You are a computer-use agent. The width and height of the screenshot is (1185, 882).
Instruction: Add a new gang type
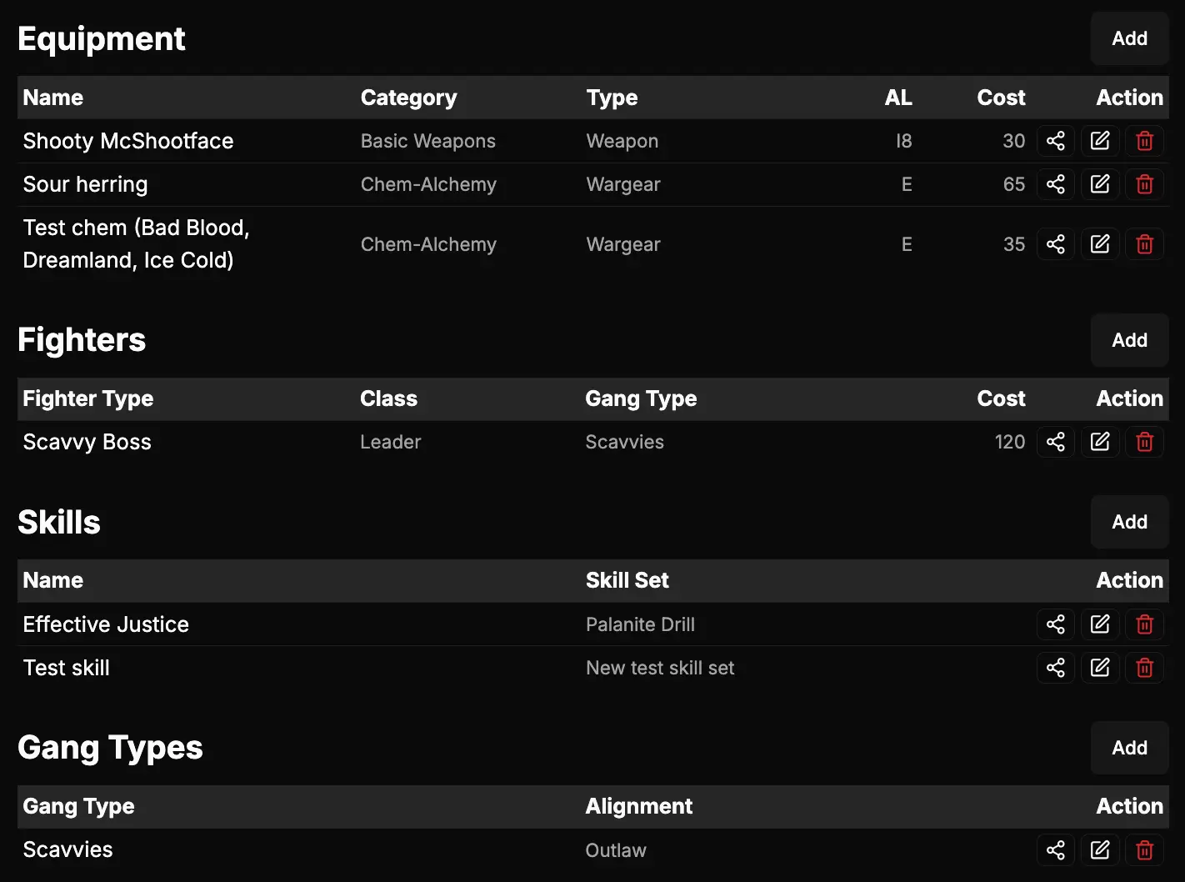click(x=1129, y=748)
